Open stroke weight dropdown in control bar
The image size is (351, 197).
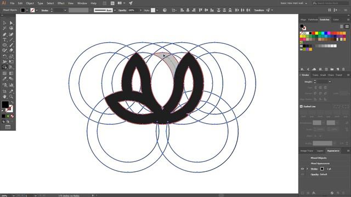pos(65,10)
